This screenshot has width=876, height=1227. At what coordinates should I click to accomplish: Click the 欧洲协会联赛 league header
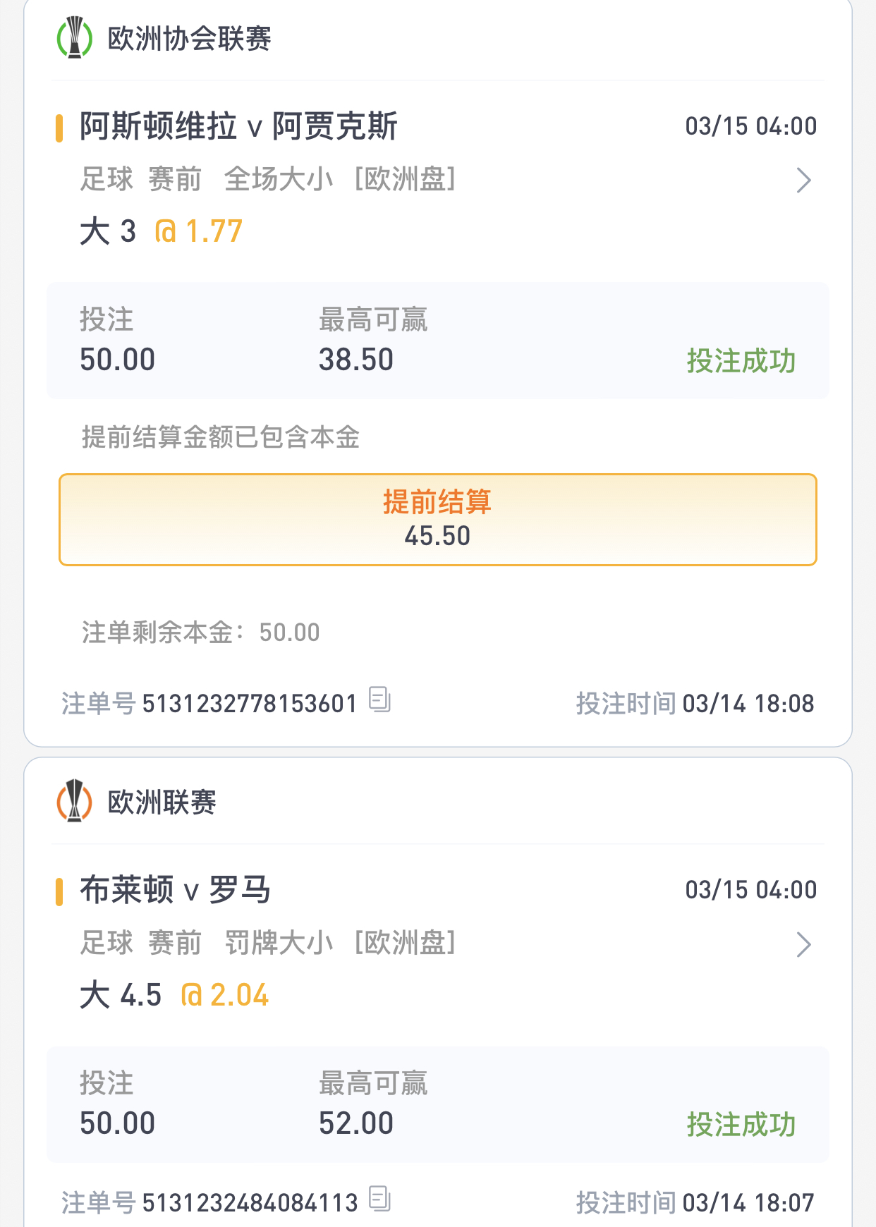189,39
